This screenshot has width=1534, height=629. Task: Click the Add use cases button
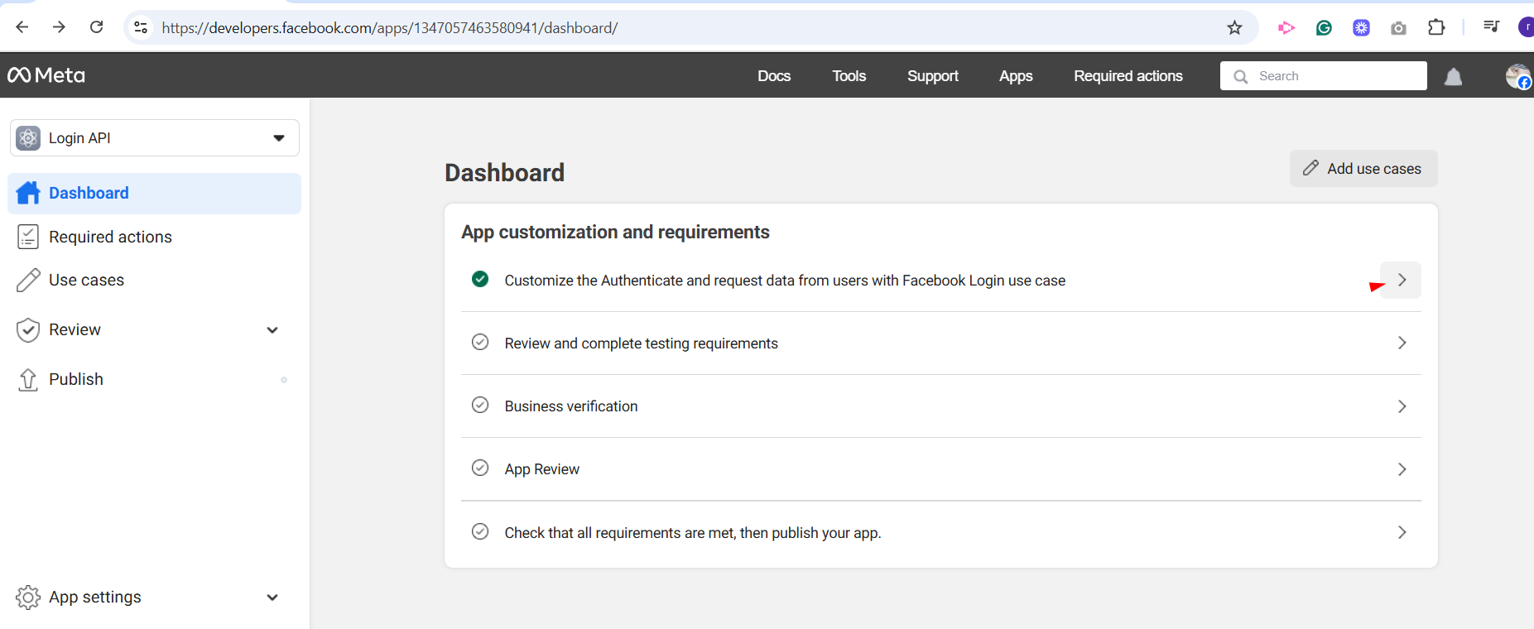(x=1363, y=169)
